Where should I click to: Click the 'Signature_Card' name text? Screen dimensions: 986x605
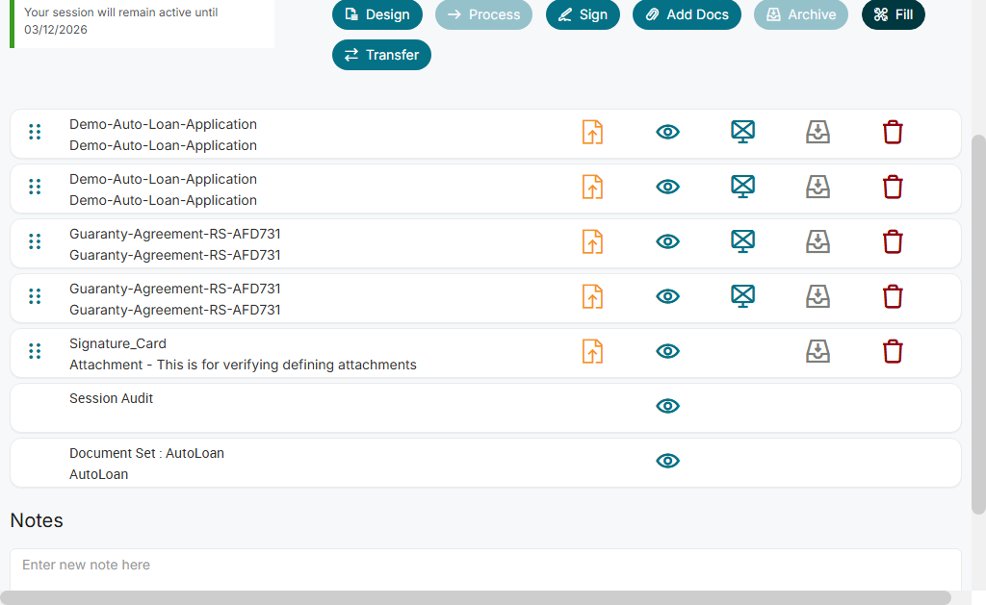[117, 343]
